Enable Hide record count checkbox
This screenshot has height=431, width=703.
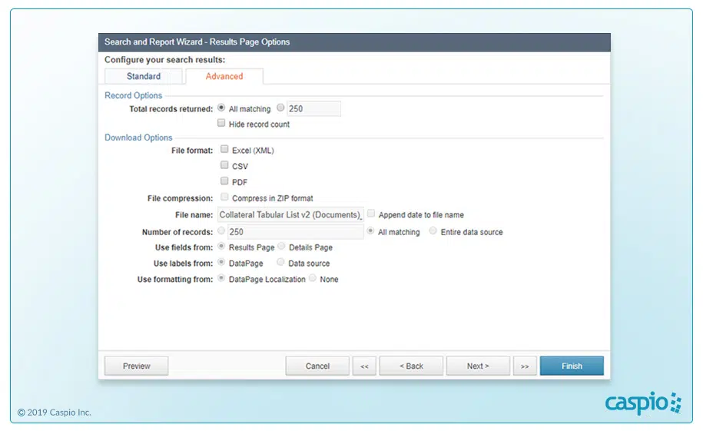click(222, 124)
